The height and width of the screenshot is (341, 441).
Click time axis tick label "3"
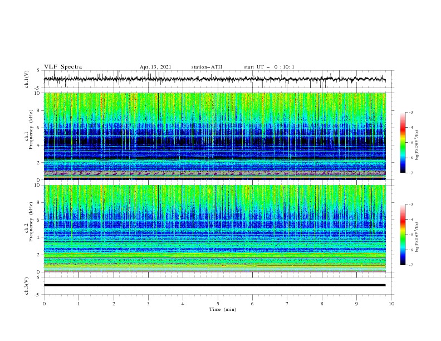148,304
